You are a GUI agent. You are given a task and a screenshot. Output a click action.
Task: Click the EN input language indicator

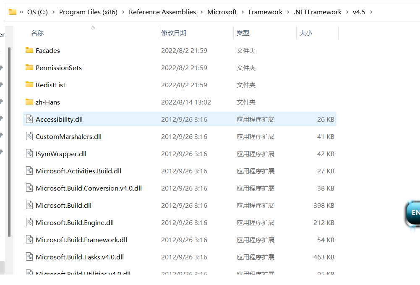[413, 213]
